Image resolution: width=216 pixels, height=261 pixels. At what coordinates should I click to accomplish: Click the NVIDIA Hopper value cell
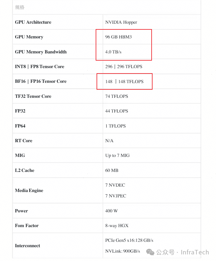click(121, 22)
